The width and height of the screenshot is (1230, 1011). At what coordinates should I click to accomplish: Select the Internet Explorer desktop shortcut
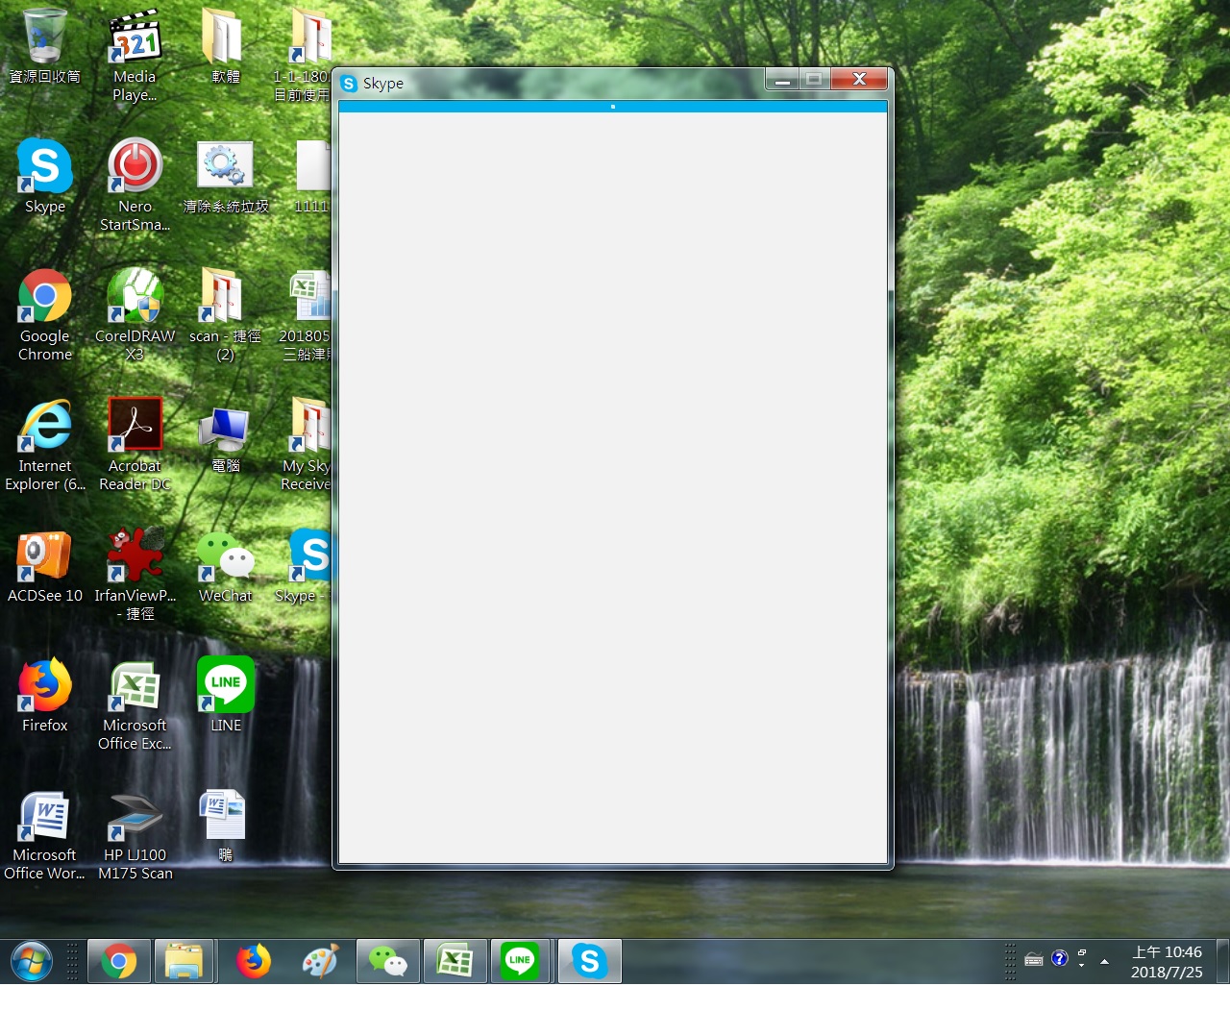[x=44, y=445]
